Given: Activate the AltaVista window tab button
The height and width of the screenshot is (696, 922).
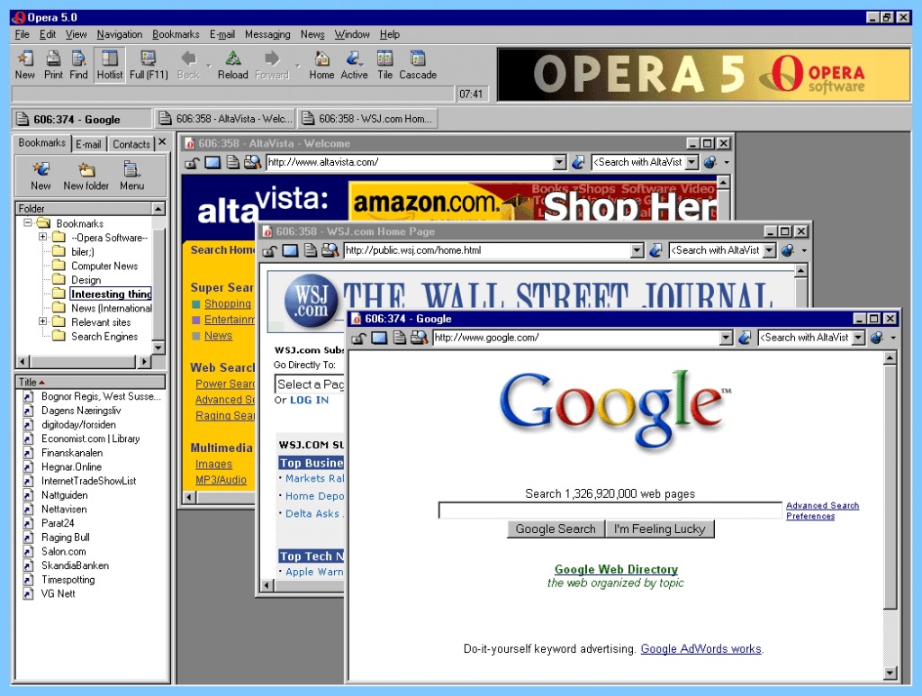Looking at the screenshot, I should coord(224,119).
